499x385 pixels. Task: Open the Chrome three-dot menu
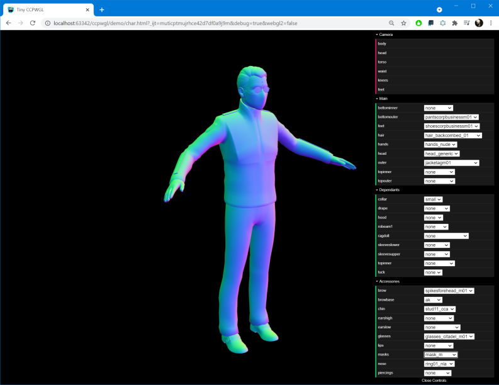(x=491, y=23)
